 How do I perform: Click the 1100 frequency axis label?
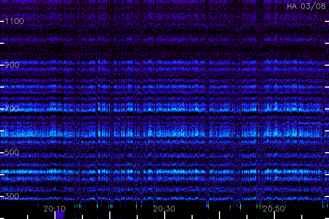pyautogui.click(x=14, y=21)
